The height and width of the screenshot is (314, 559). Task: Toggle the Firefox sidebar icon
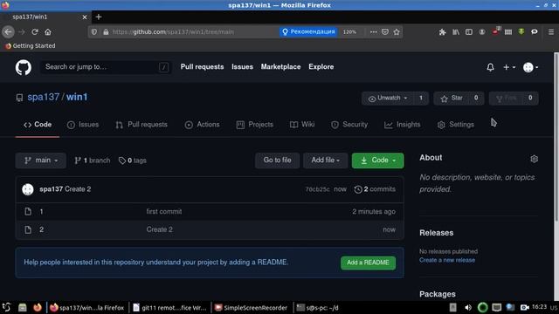(469, 31)
